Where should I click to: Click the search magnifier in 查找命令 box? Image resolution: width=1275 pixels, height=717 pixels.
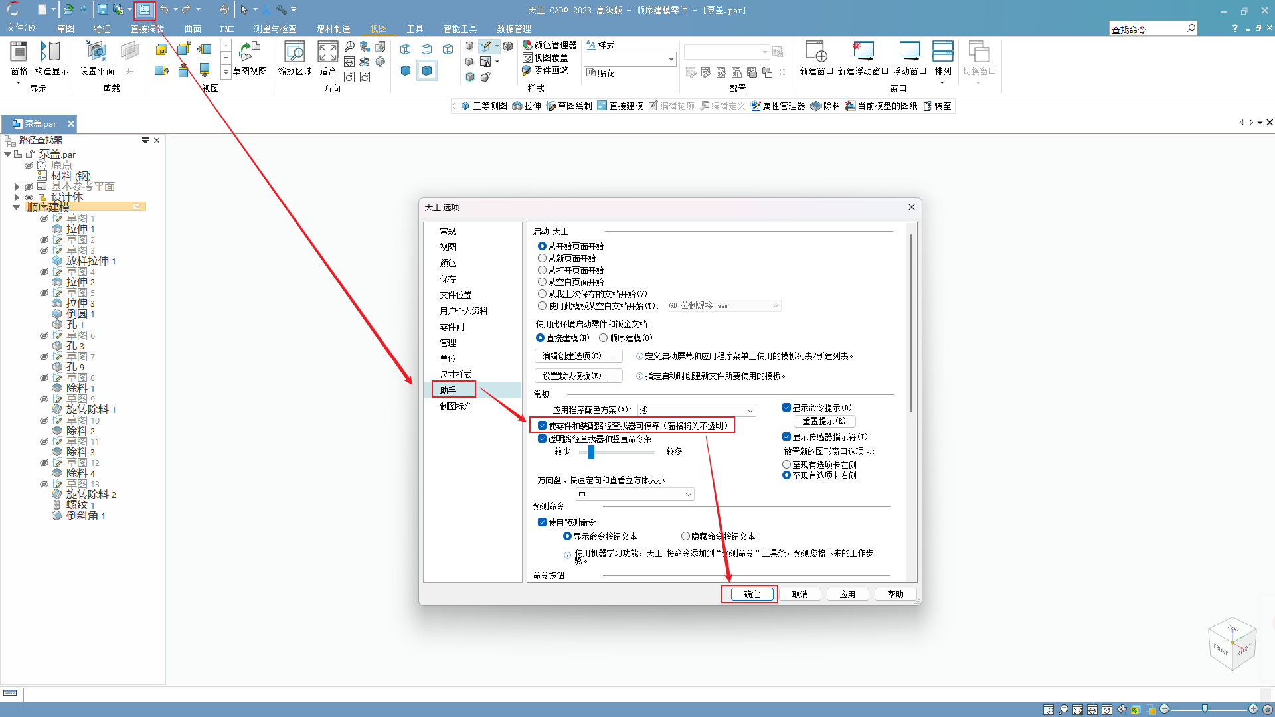point(1191,28)
